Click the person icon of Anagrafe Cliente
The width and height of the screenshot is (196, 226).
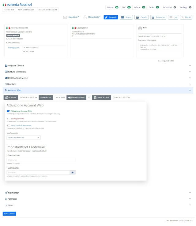[x=6, y=65]
